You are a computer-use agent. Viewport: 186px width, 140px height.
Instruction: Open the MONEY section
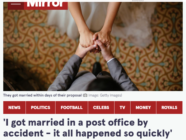[x=143, y=108]
